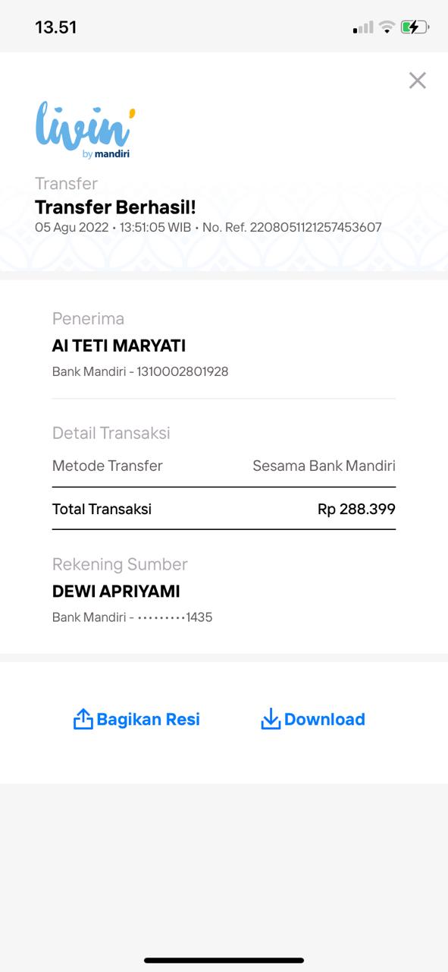Tap the home indicator bar at bottom
The height and width of the screenshot is (972, 448).
click(x=224, y=961)
